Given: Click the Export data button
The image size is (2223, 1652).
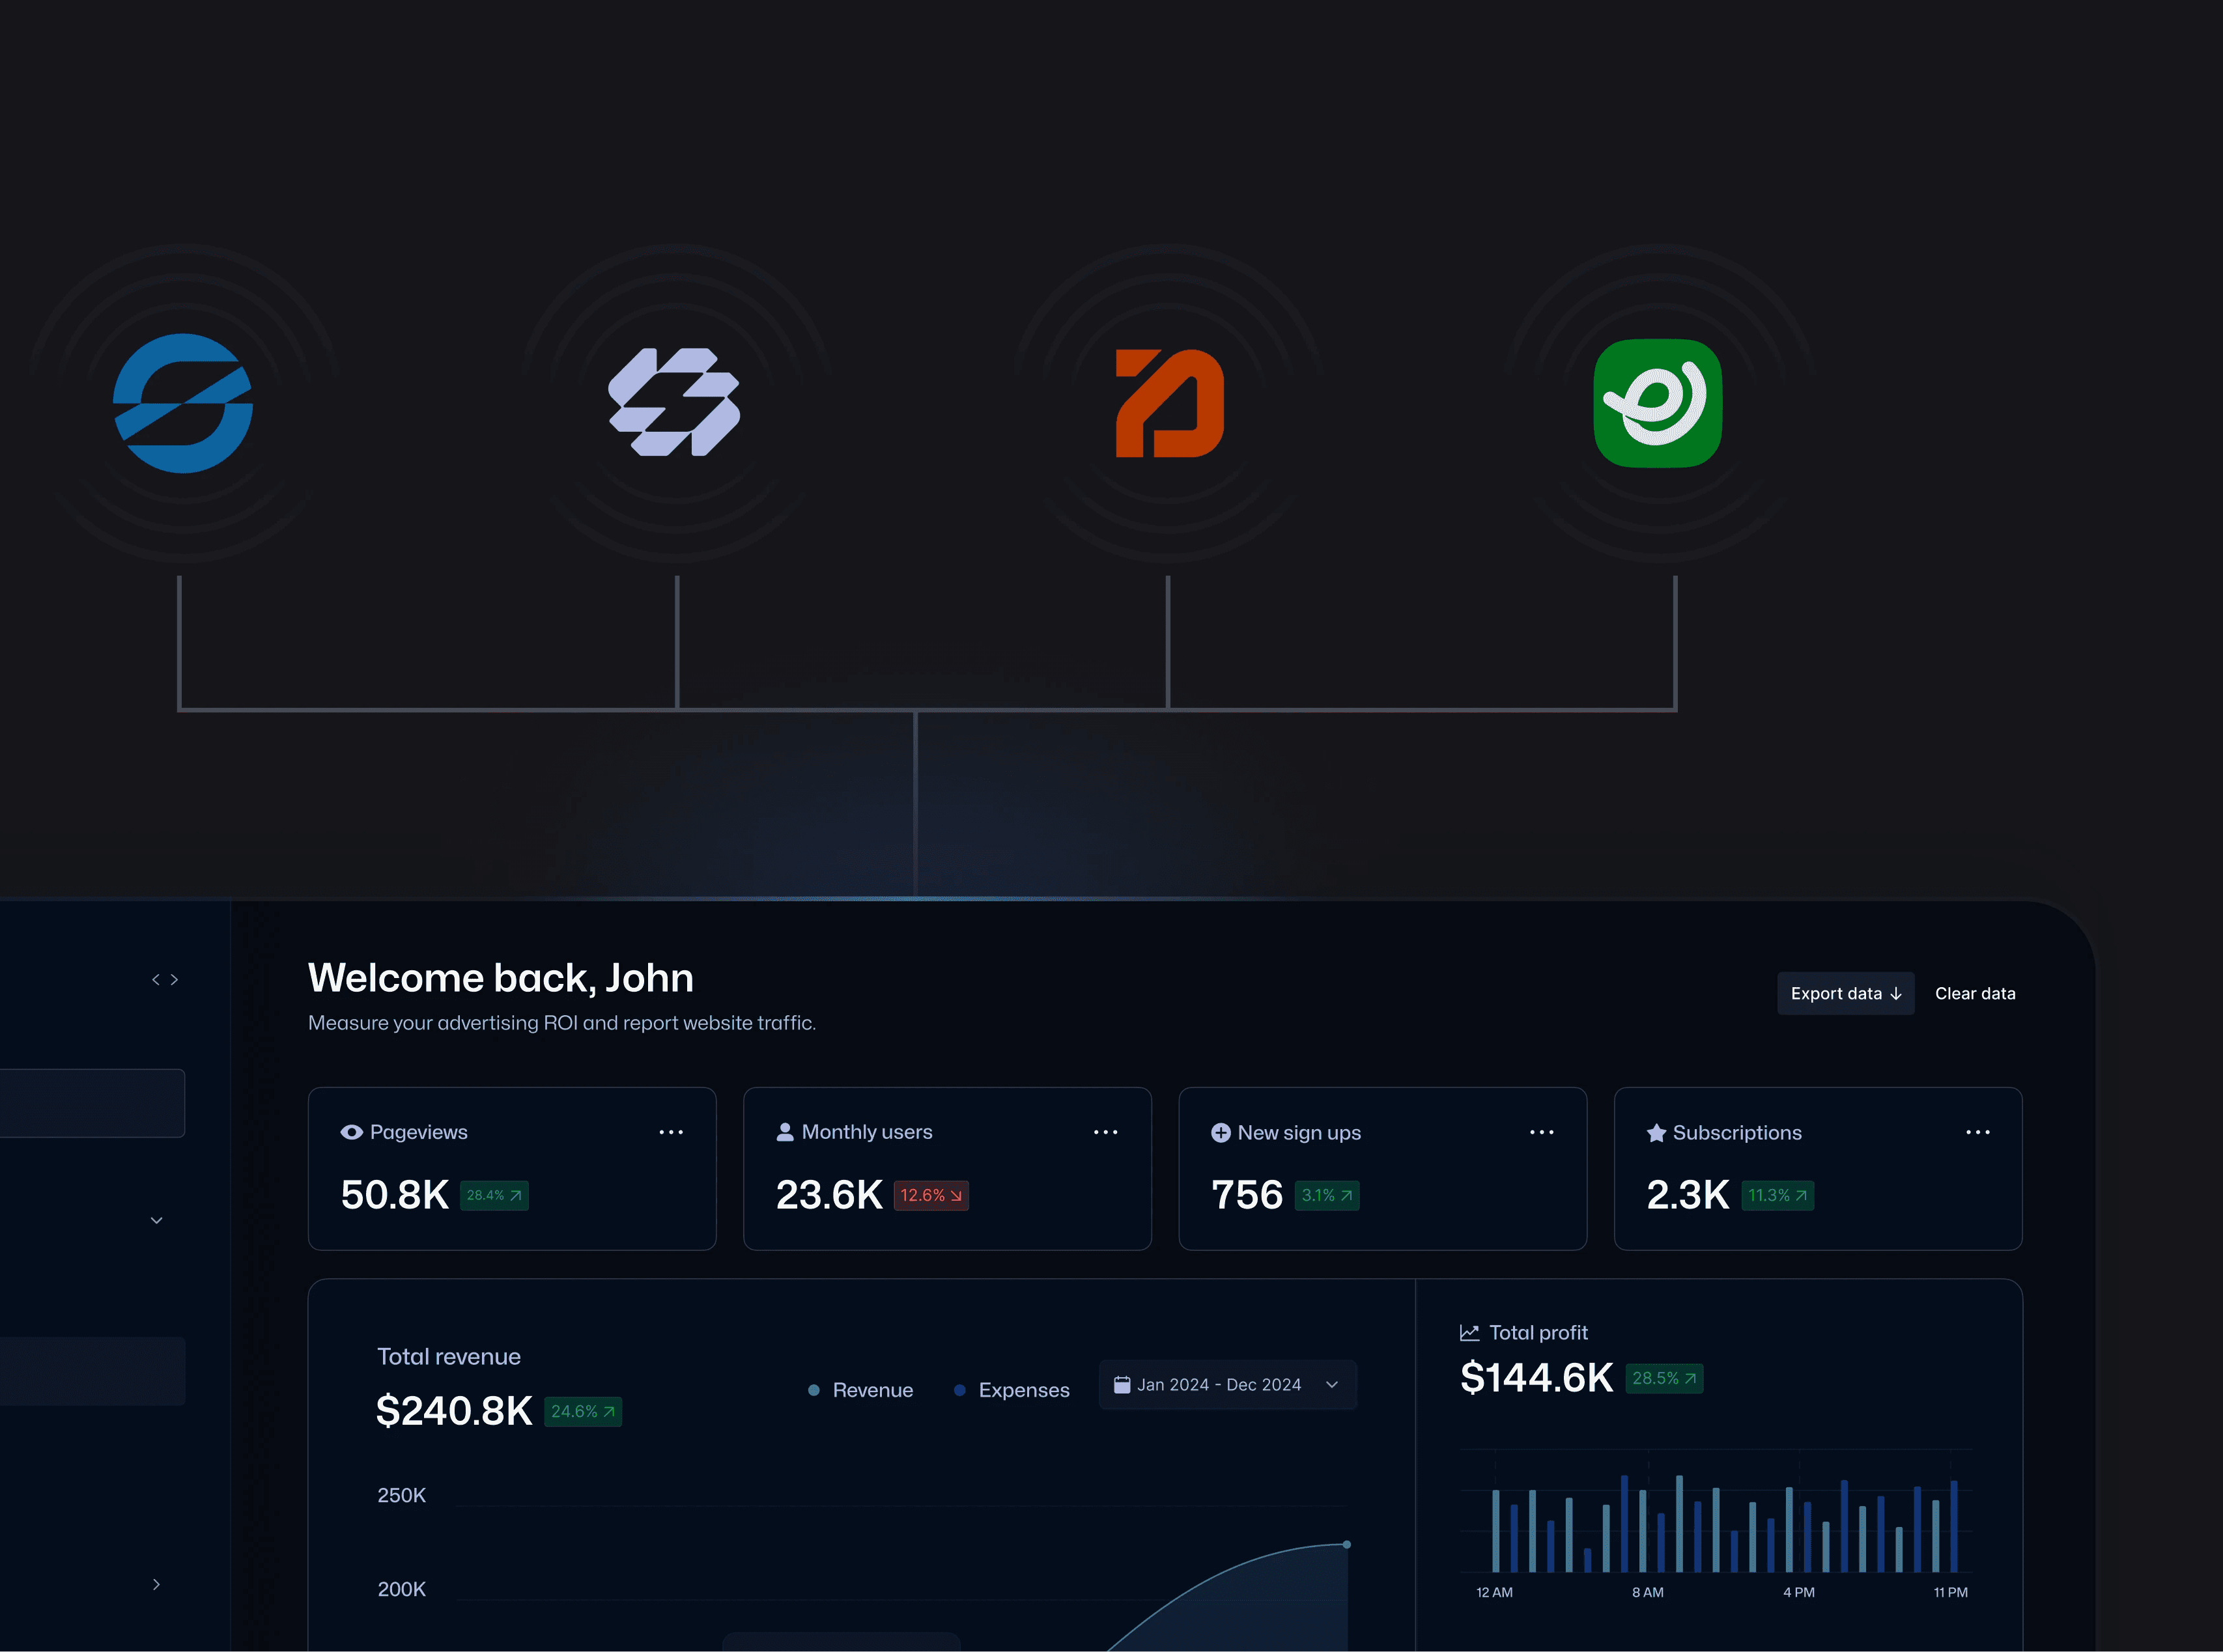Looking at the screenshot, I should click(1845, 994).
